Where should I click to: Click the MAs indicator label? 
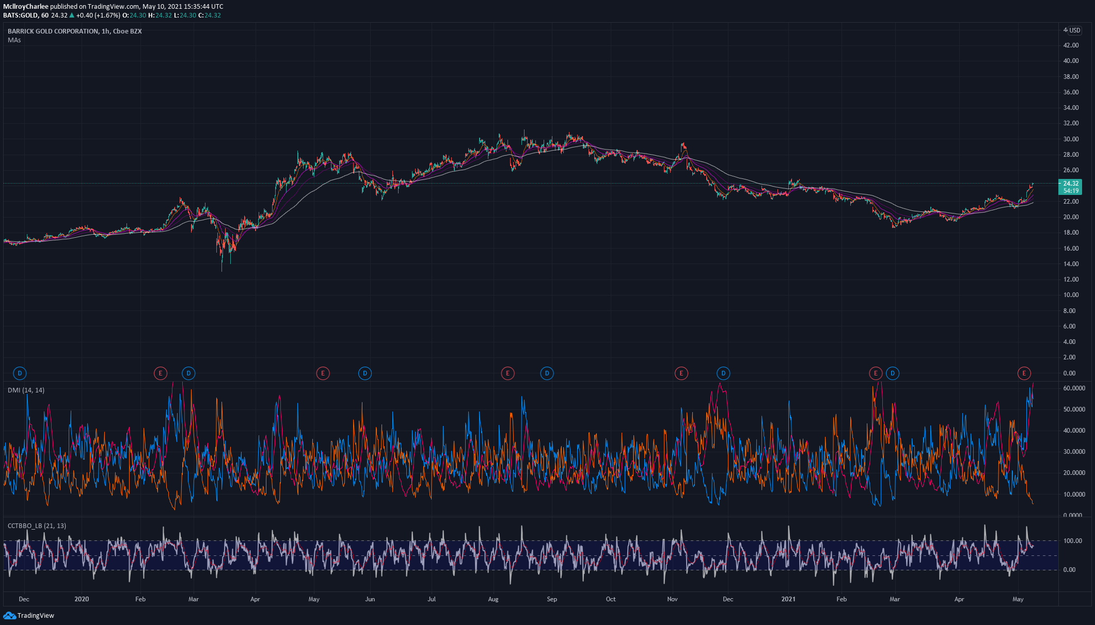(14, 40)
